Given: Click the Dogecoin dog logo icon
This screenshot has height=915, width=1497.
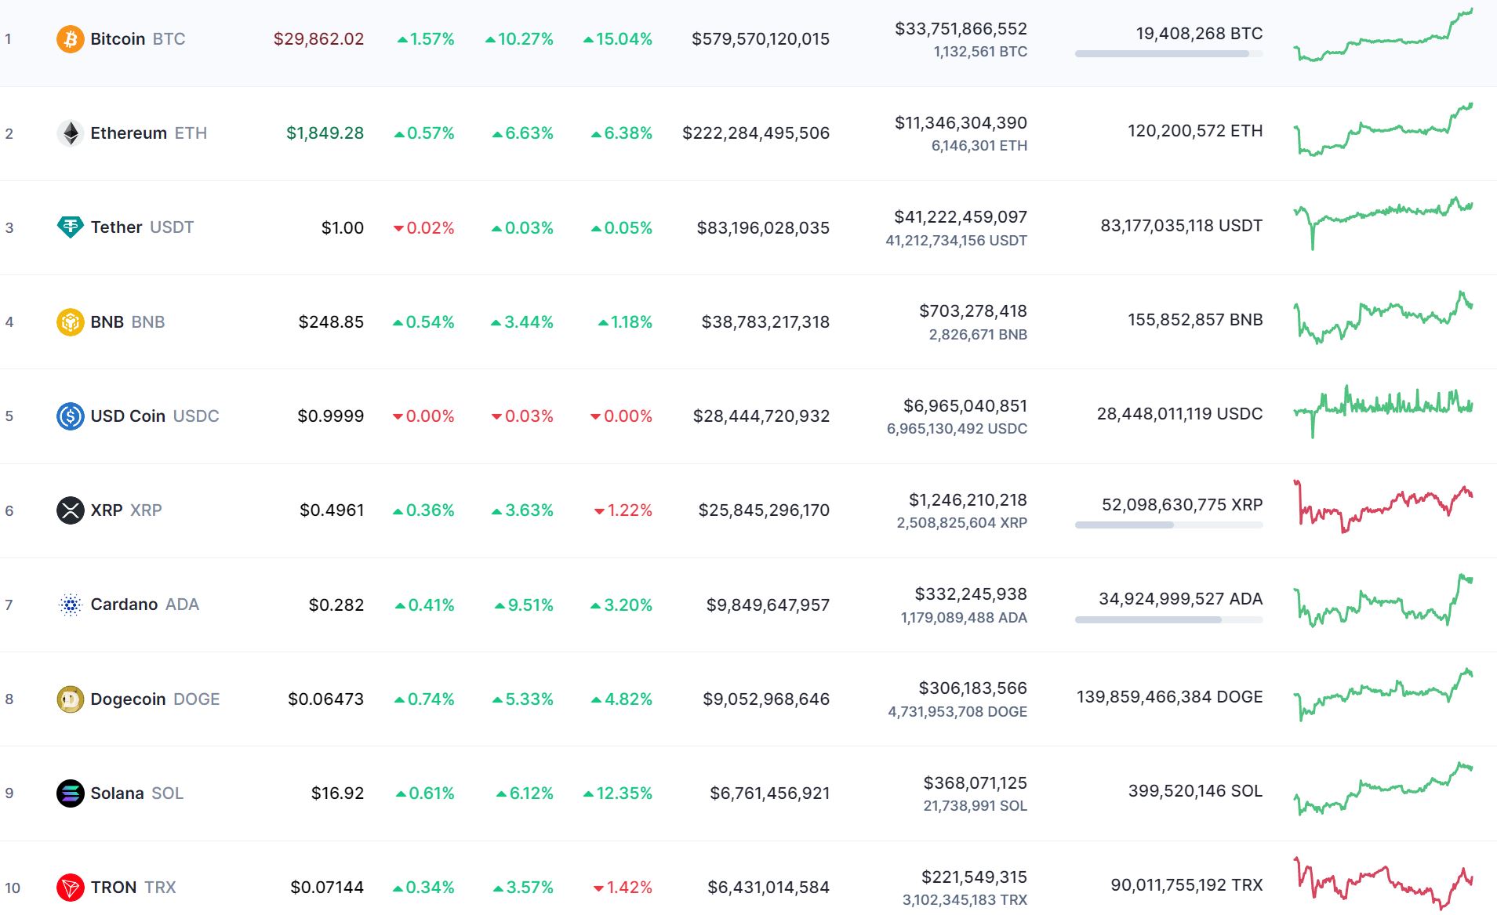Looking at the screenshot, I should pyautogui.click(x=70, y=699).
